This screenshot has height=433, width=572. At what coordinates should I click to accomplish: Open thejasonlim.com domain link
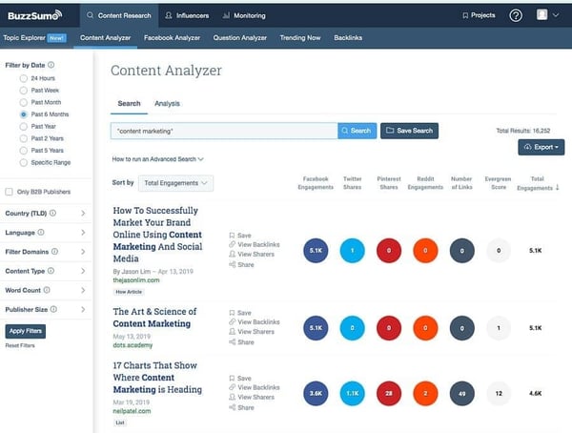click(136, 280)
